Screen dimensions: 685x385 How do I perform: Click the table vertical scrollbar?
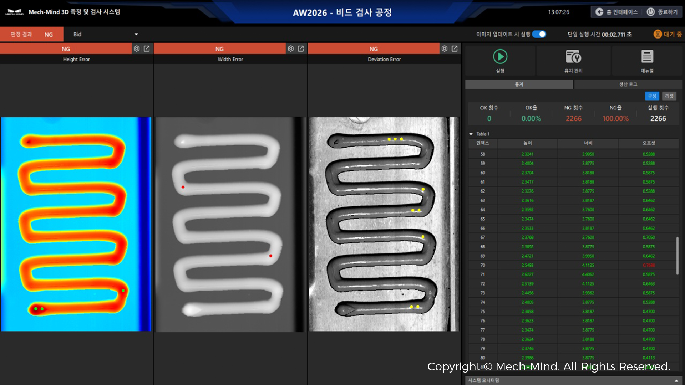(x=677, y=256)
